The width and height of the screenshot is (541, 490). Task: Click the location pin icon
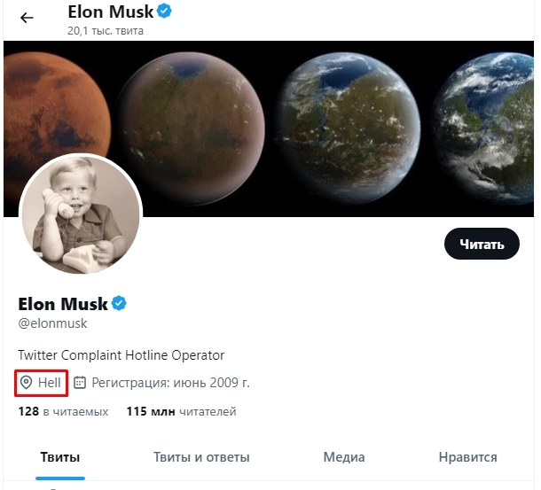(x=27, y=383)
